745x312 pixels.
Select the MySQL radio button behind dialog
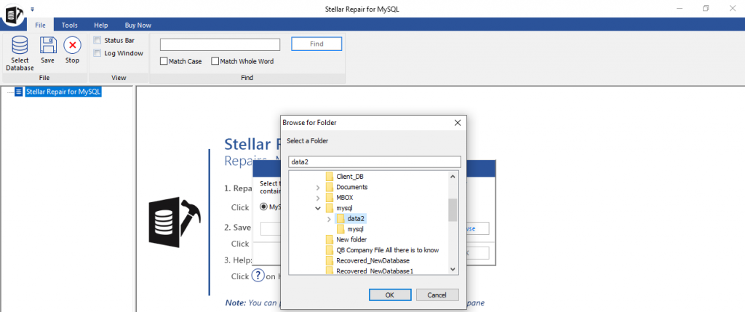tap(263, 207)
